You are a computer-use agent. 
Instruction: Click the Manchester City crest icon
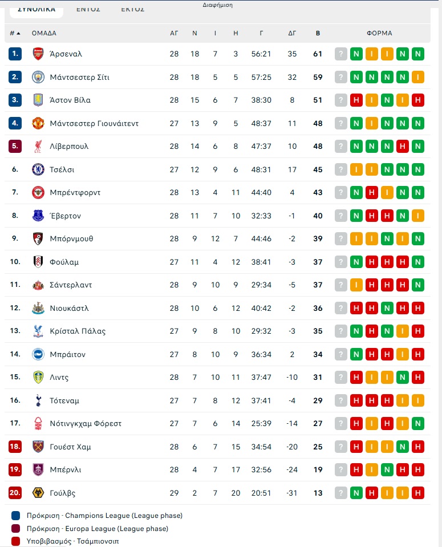coord(38,77)
